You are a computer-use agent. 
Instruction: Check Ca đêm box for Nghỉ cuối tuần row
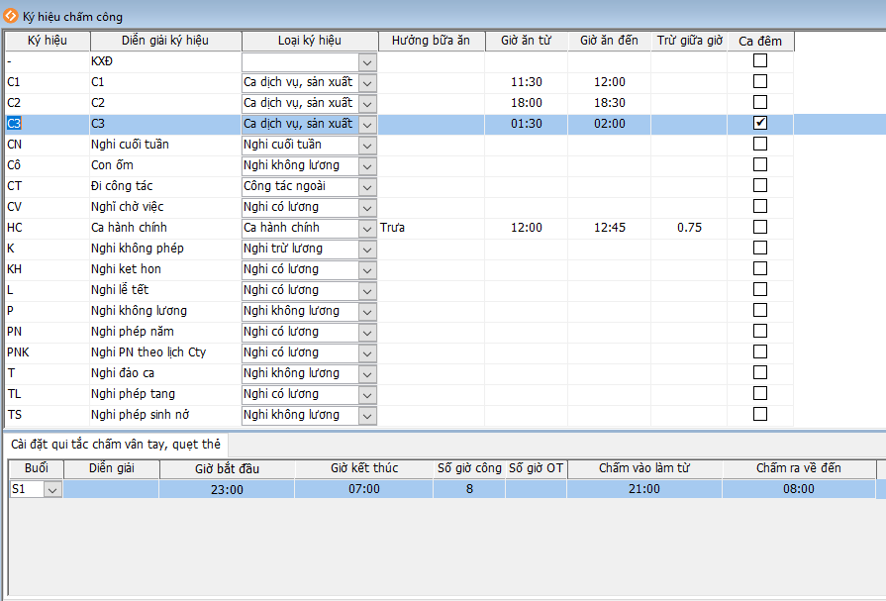click(760, 144)
